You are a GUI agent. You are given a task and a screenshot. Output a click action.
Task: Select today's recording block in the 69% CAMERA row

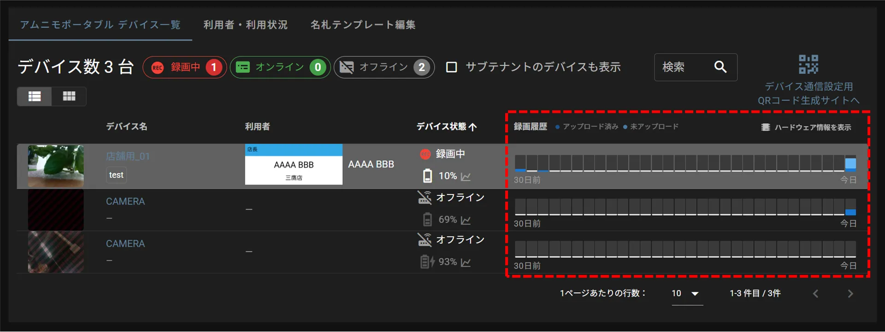(850, 207)
